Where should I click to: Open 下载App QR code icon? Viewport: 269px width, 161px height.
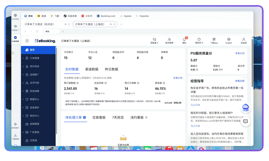214,41
